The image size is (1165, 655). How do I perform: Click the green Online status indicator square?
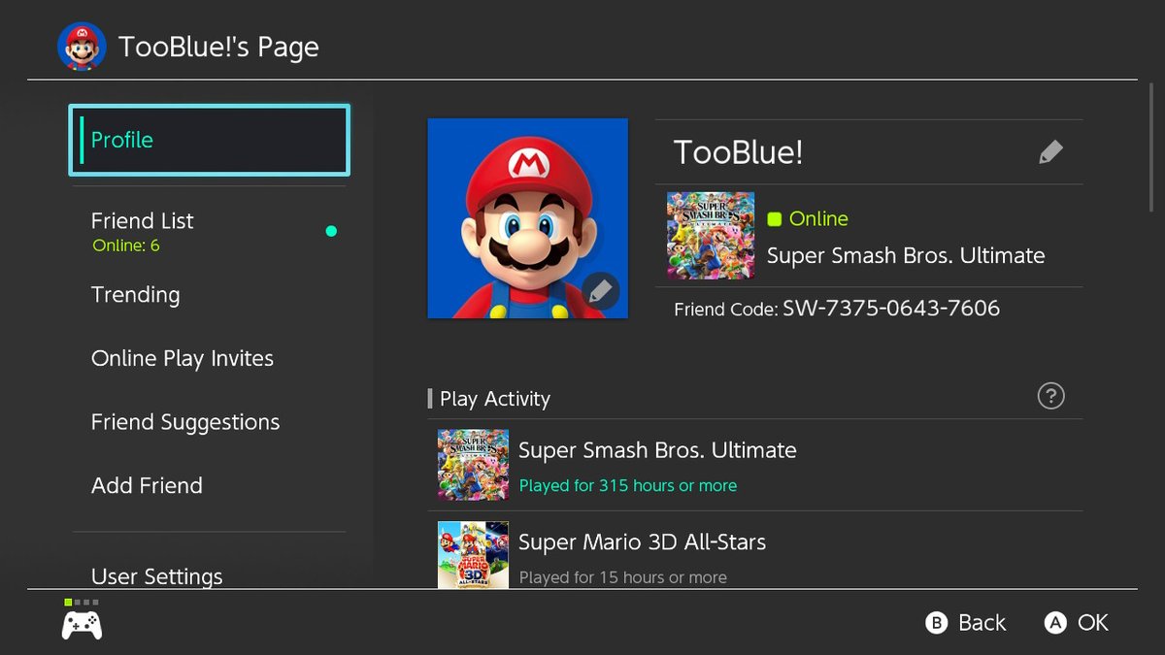click(x=775, y=219)
